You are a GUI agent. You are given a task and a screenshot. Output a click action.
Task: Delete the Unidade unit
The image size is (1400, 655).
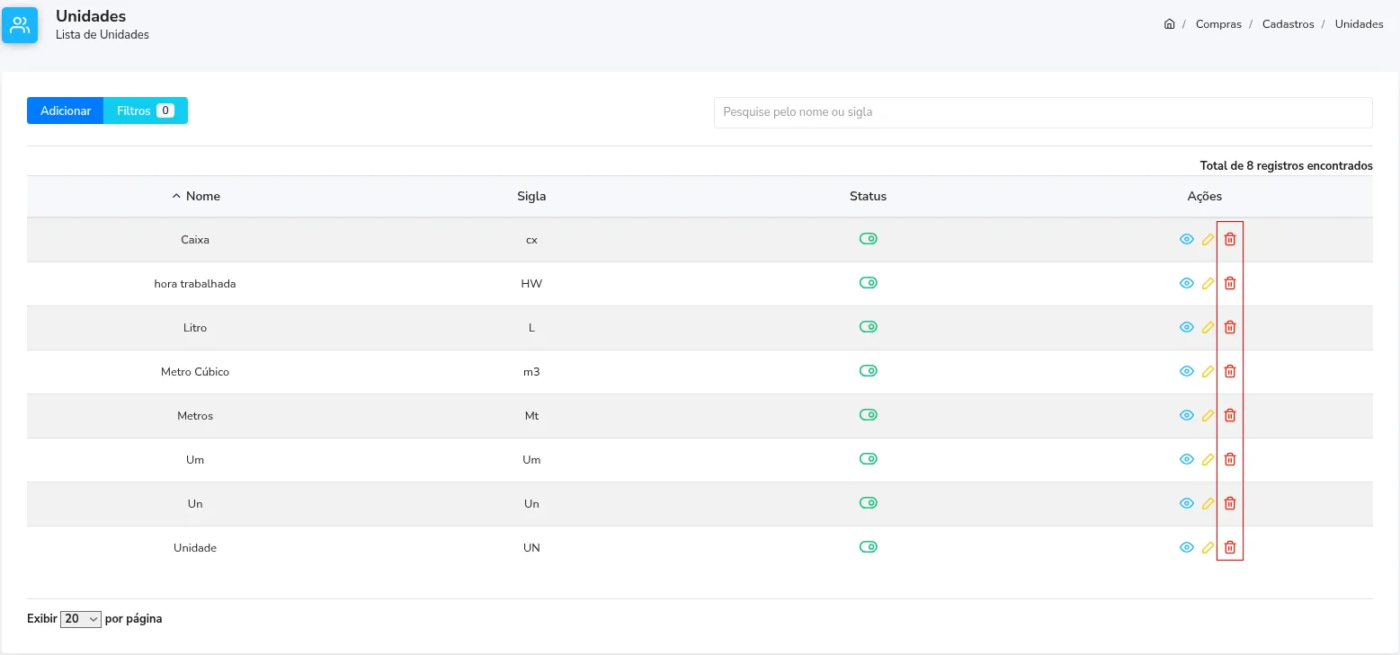pos(1230,547)
